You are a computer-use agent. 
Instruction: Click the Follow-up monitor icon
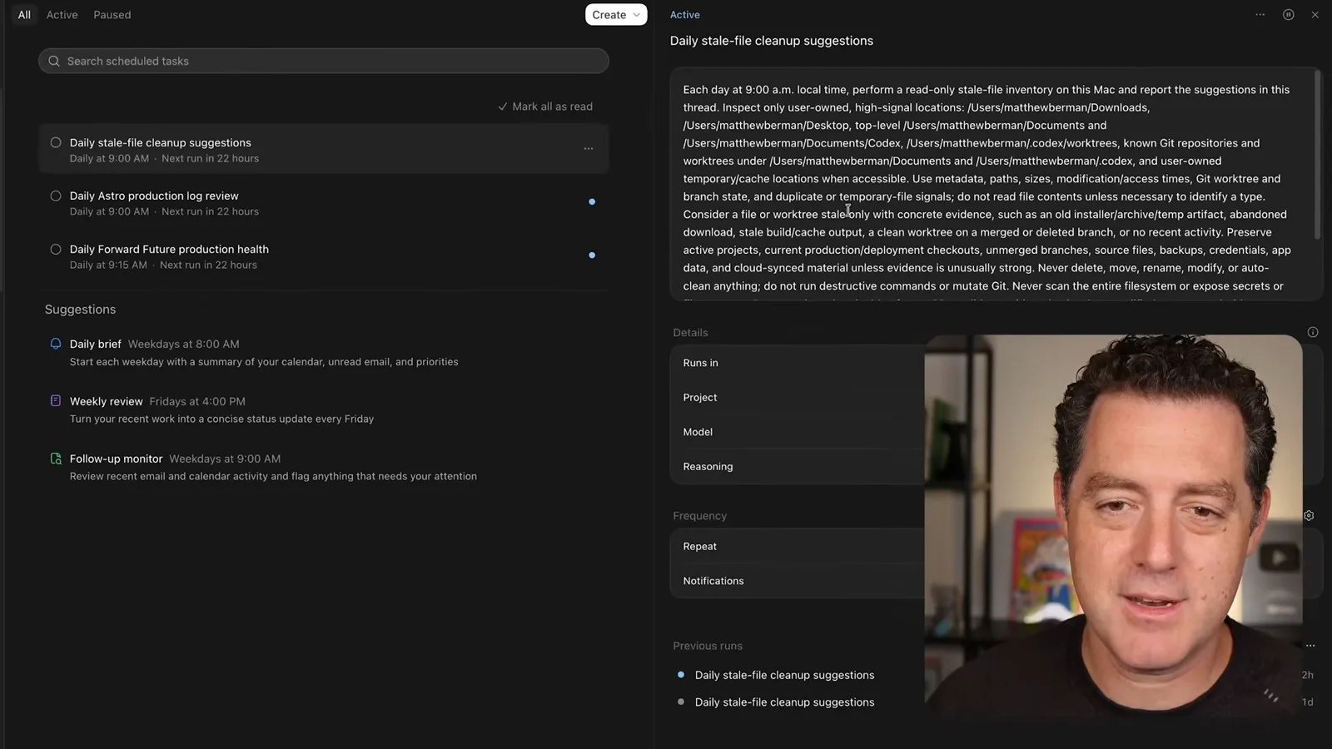pyautogui.click(x=56, y=459)
